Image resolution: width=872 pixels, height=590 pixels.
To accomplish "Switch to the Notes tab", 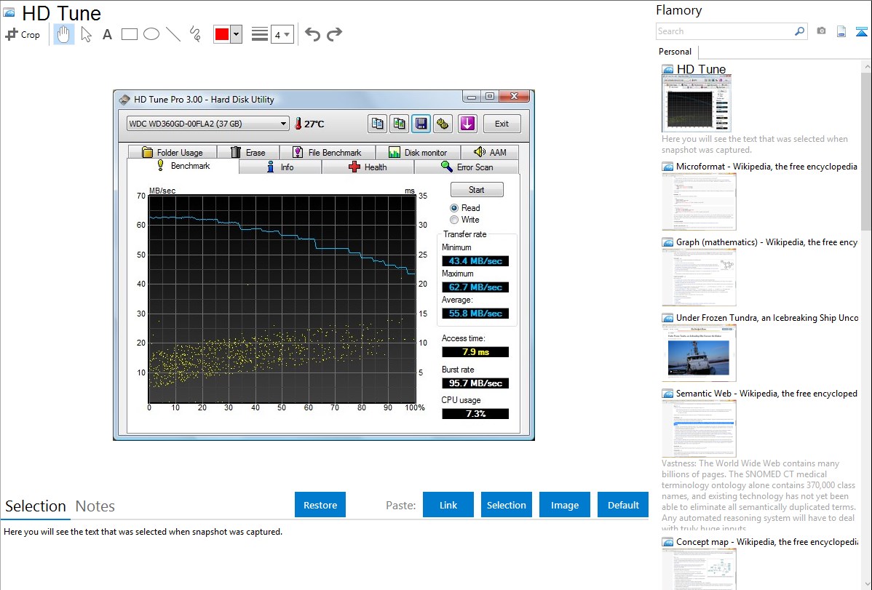I will point(95,506).
